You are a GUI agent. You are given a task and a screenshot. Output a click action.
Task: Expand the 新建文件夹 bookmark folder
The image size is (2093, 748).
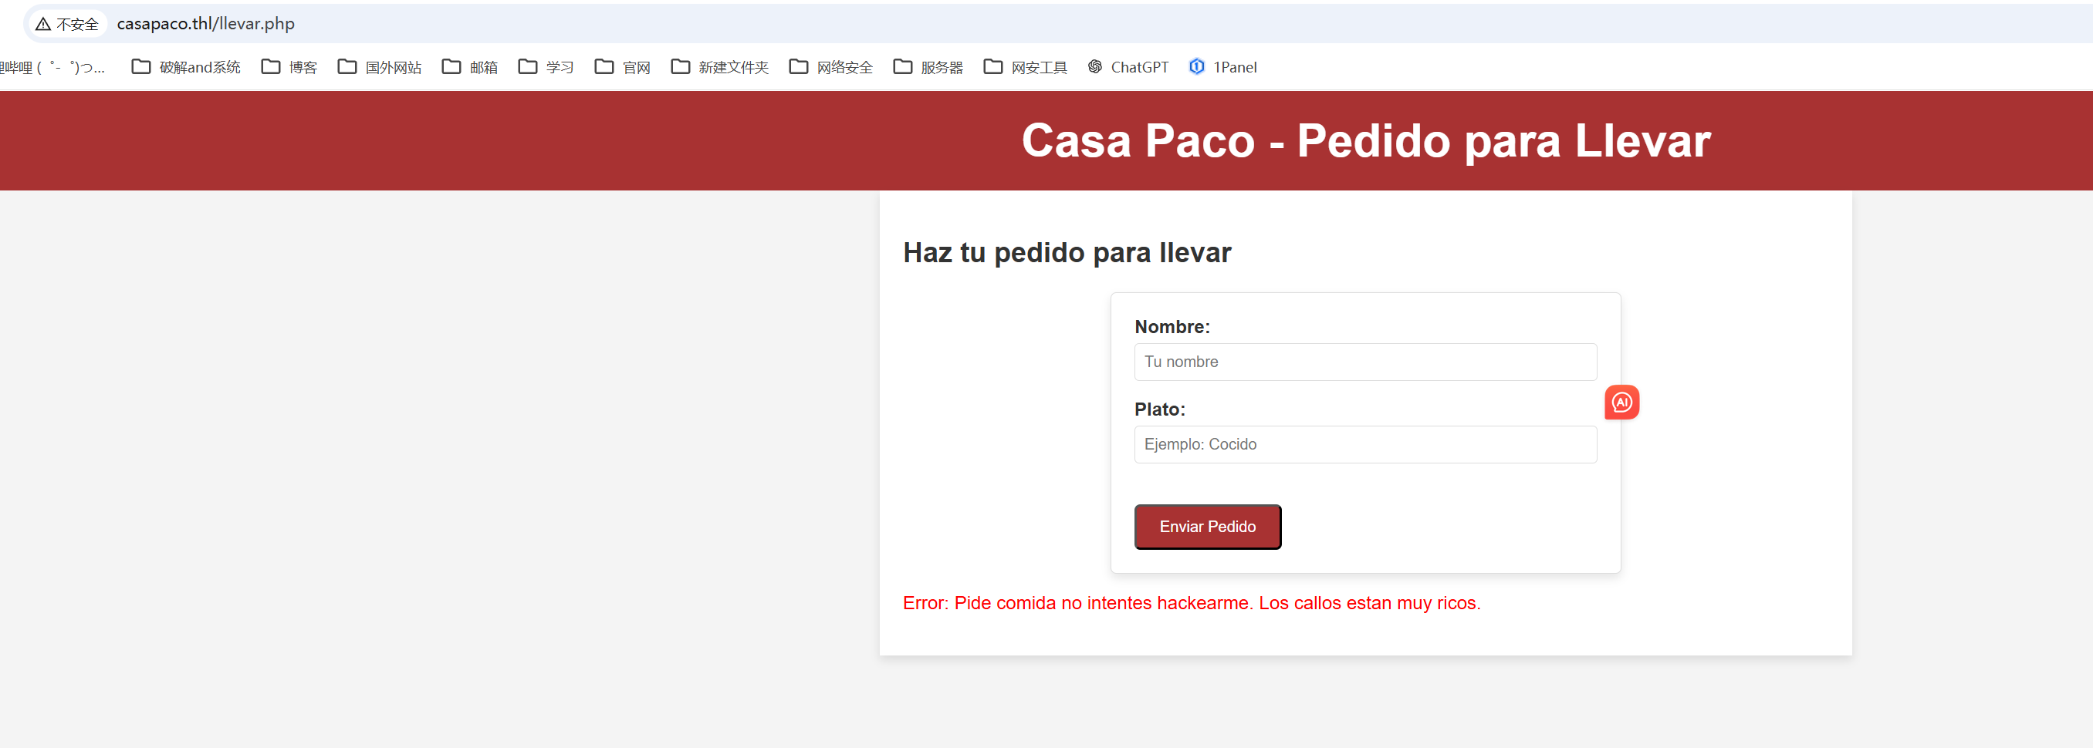coord(720,67)
